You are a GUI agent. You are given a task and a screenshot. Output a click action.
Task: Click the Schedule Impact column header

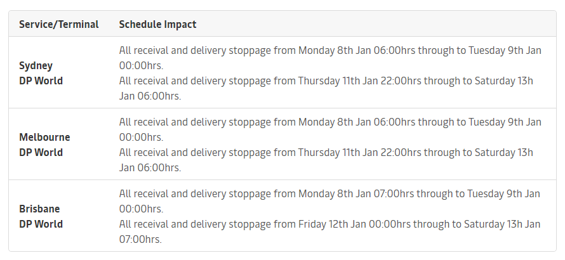coord(157,25)
